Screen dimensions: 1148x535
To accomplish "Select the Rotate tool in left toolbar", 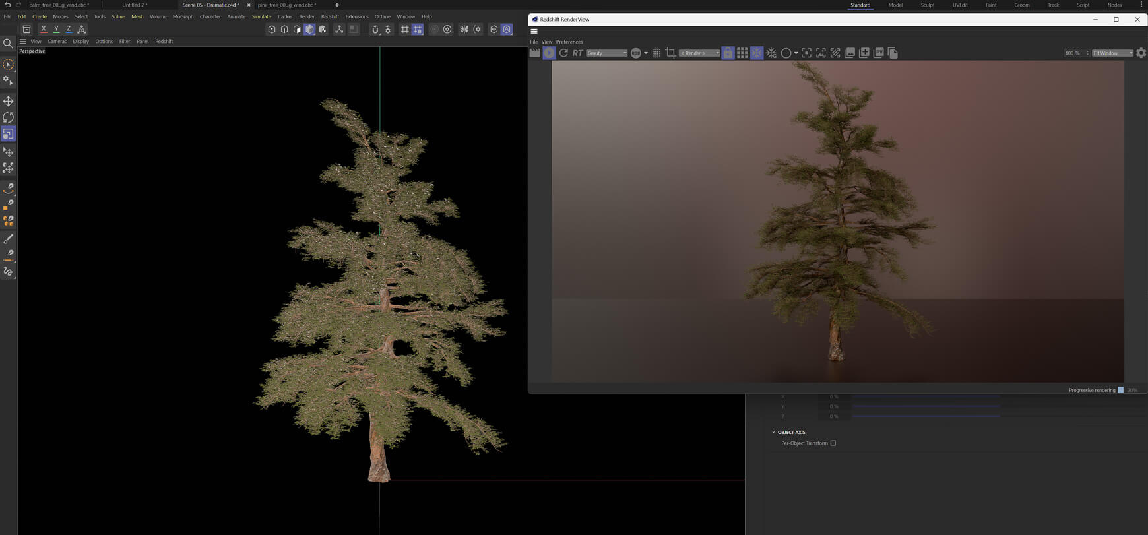I will pyautogui.click(x=8, y=117).
